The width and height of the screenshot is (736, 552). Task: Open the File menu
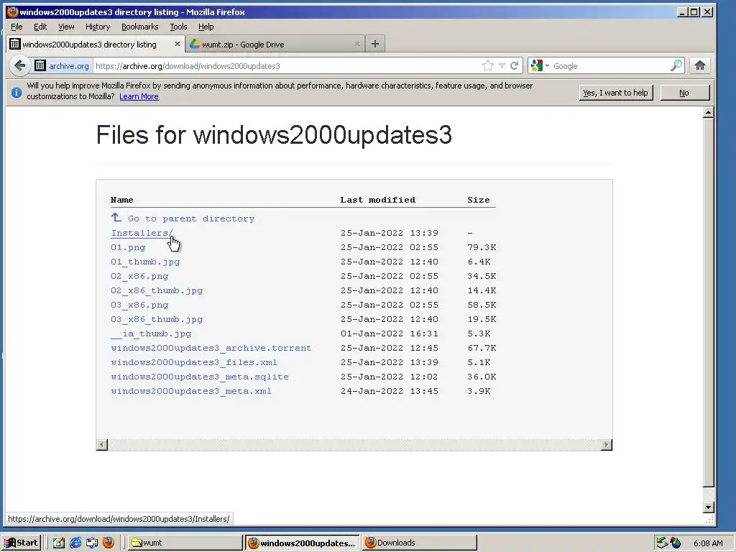[x=17, y=27]
